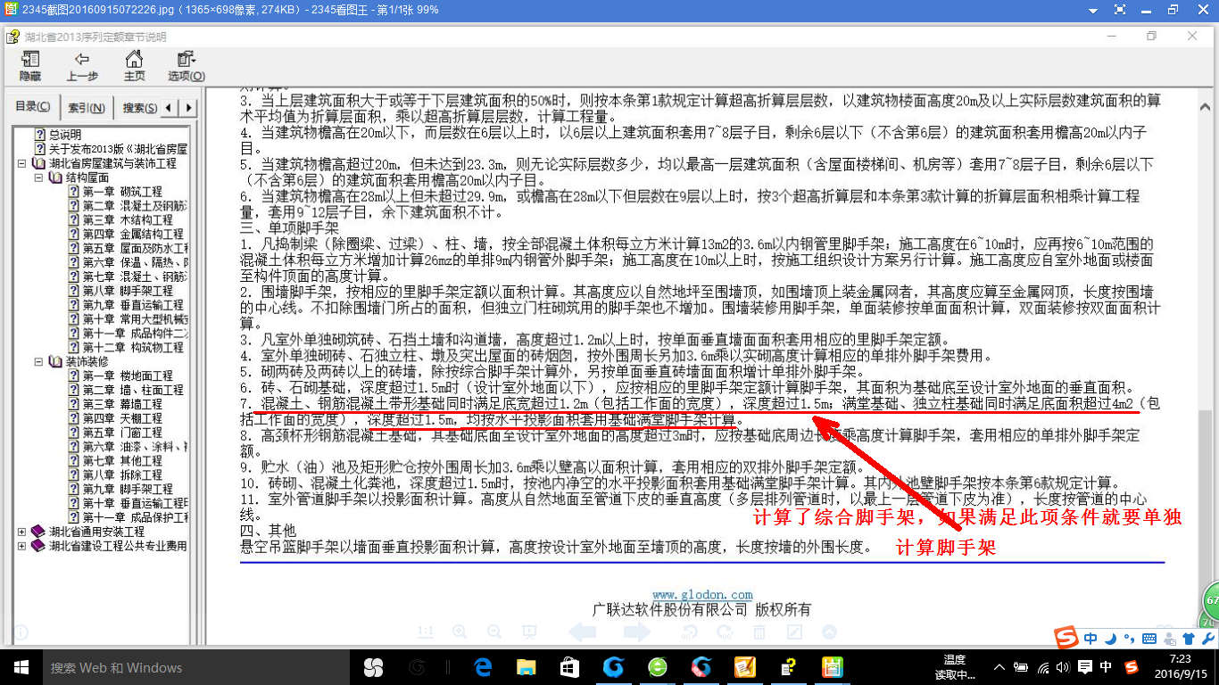
Task: Select 第一章 楼地面工程
Action: coord(128,376)
